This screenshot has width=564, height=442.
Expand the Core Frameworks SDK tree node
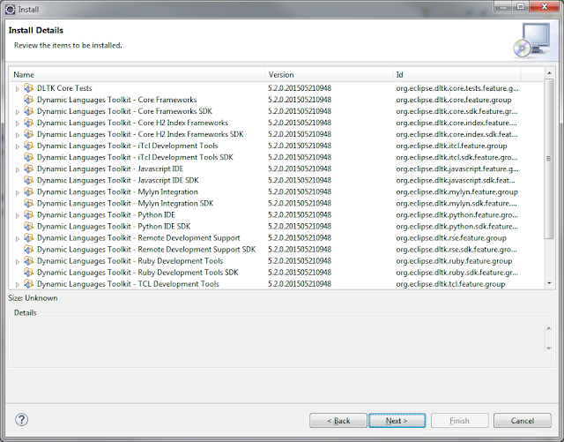coord(18,112)
